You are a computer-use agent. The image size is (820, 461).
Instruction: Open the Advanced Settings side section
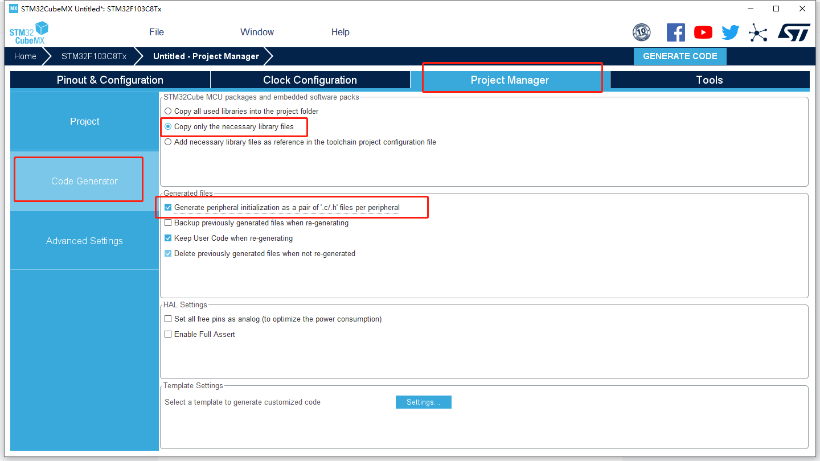pyautogui.click(x=84, y=241)
